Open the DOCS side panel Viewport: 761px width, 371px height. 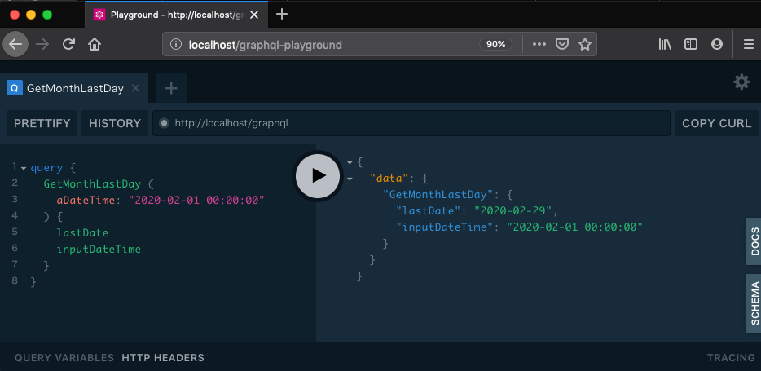coord(754,241)
